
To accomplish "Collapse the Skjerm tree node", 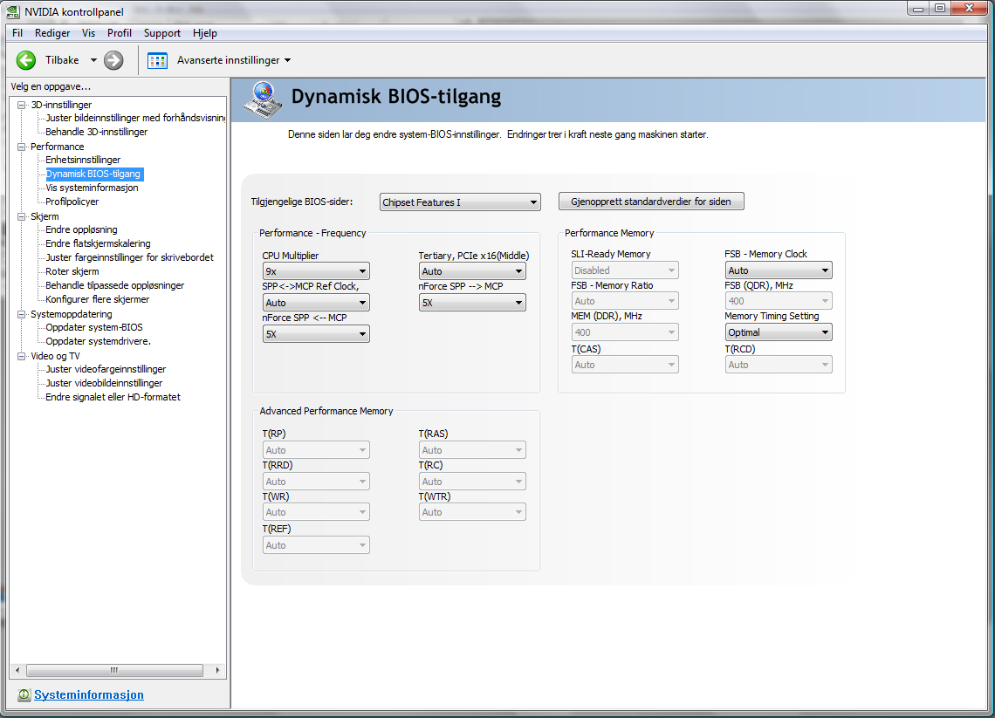I will click(22, 216).
